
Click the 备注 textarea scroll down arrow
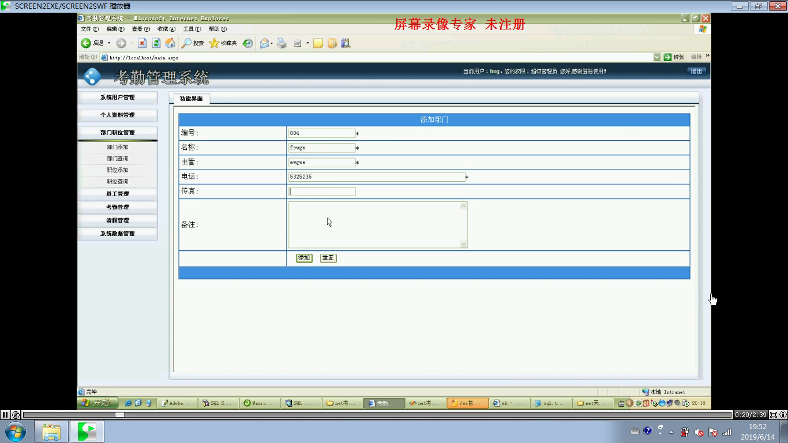[463, 244]
